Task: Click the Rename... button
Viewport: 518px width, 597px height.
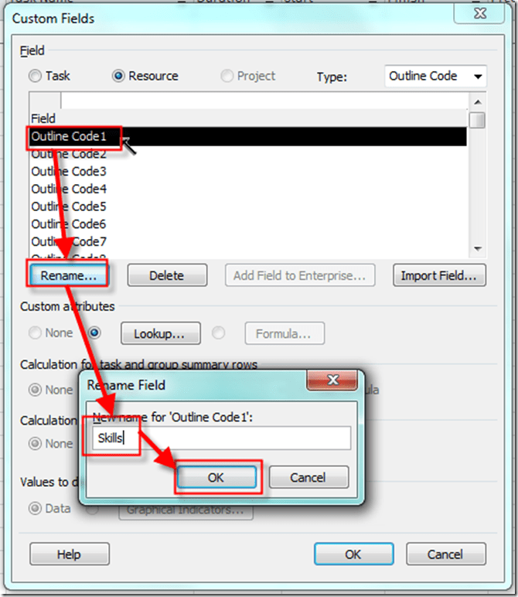Action: pyautogui.click(x=68, y=275)
